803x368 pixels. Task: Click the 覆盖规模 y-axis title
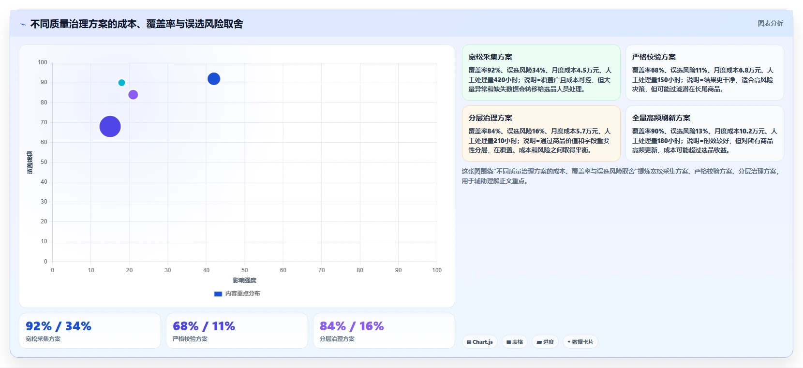(30, 162)
